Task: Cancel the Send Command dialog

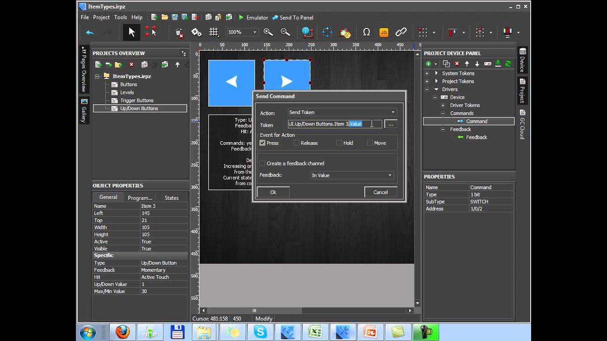Action: (380, 192)
